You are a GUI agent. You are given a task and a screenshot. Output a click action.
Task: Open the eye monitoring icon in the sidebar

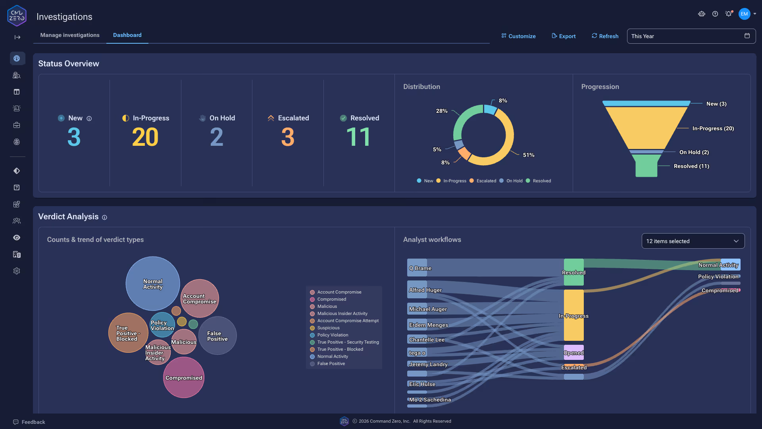click(17, 238)
